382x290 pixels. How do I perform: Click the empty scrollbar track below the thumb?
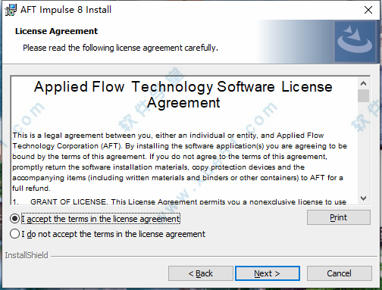point(363,148)
